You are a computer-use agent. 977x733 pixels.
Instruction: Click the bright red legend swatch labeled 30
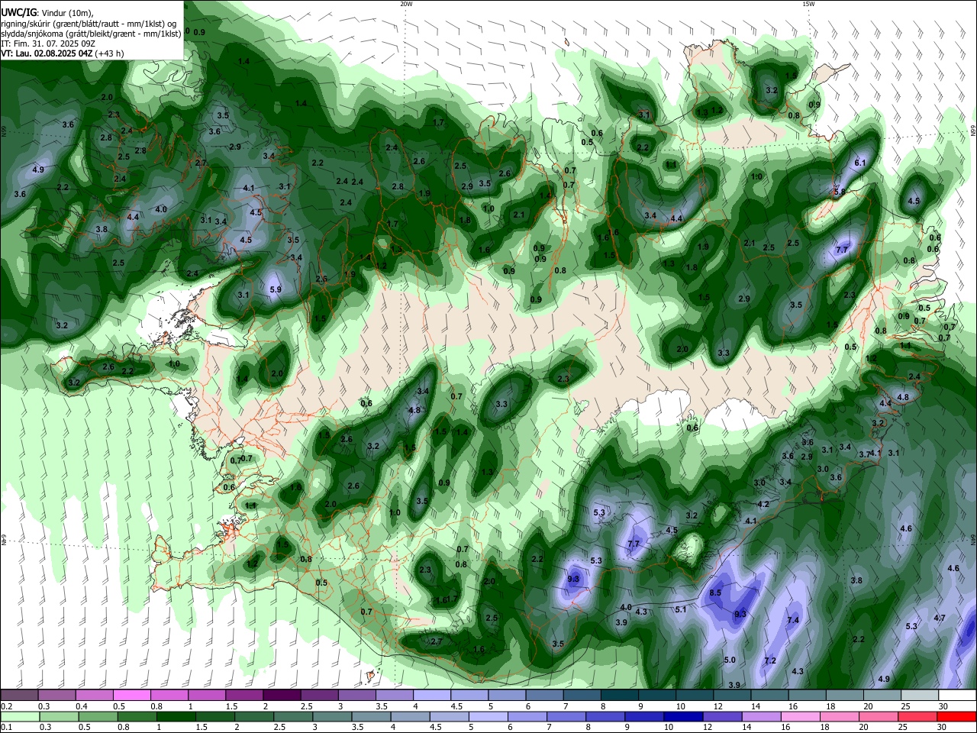click(x=957, y=716)
